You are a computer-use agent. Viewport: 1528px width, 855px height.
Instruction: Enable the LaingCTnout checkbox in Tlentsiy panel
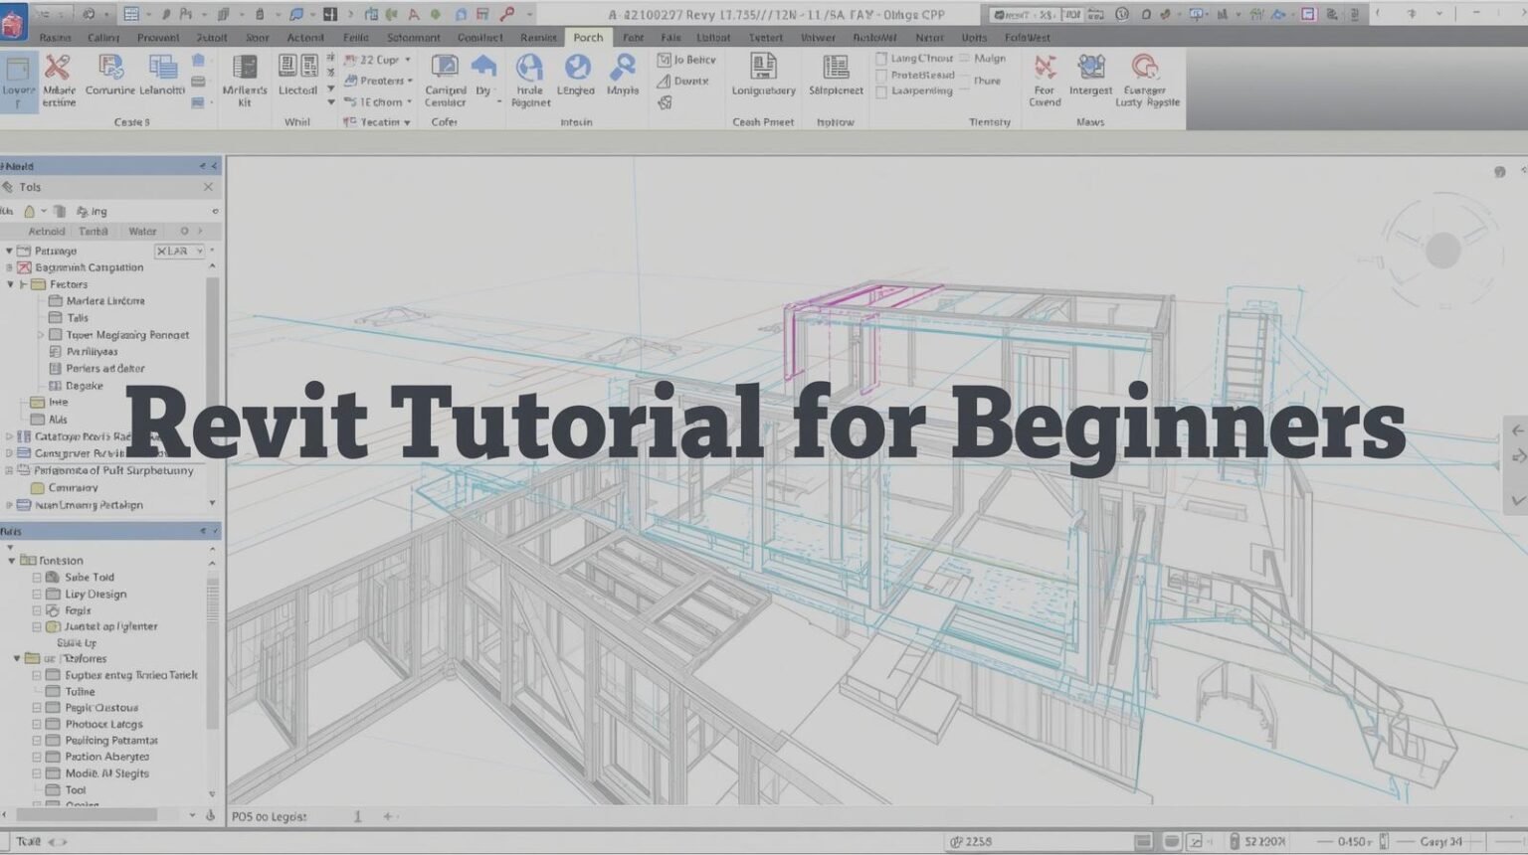click(x=881, y=58)
